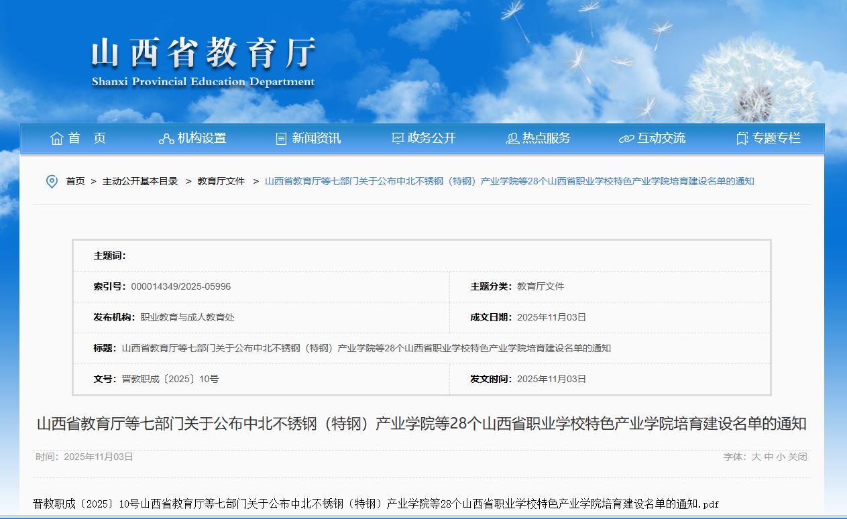Click the 政务公开 icon in navbar
Screen dimensions: 847x519
[x=398, y=139]
